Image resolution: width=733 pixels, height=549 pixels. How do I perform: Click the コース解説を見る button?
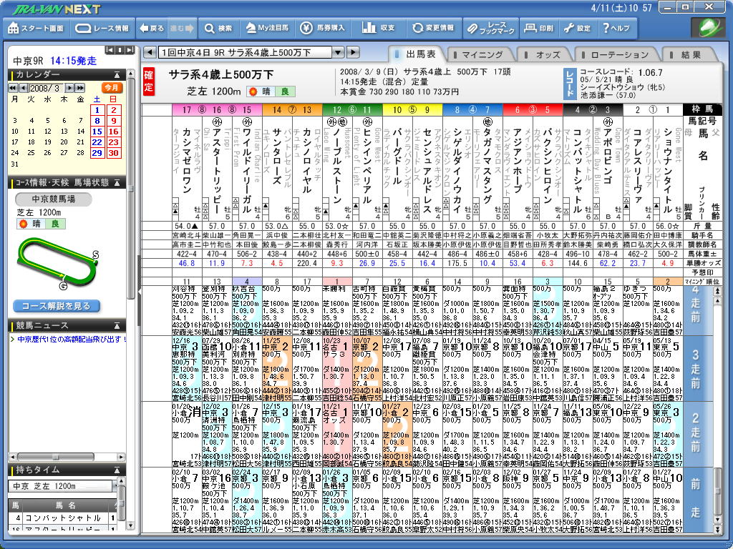tap(56, 306)
